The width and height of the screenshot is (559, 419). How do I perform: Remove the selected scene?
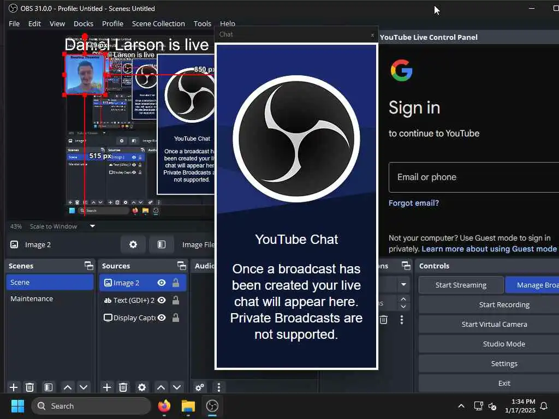[x=30, y=387]
